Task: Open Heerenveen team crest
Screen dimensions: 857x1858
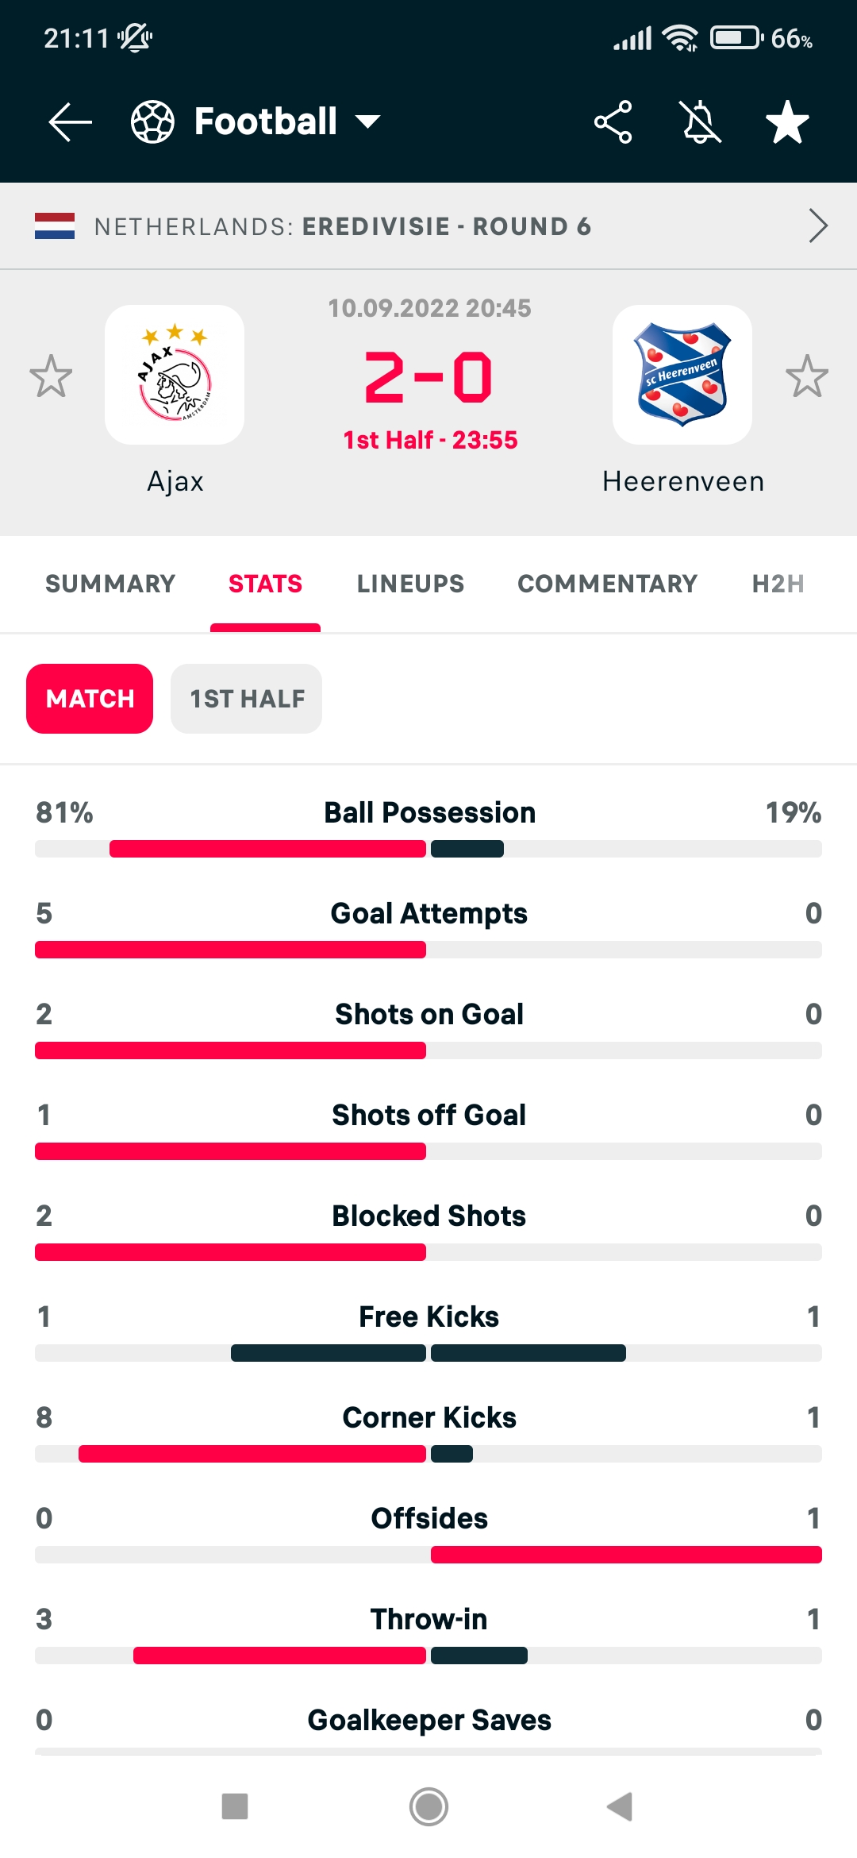Action: pyautogui.click(x=682, y=375)
